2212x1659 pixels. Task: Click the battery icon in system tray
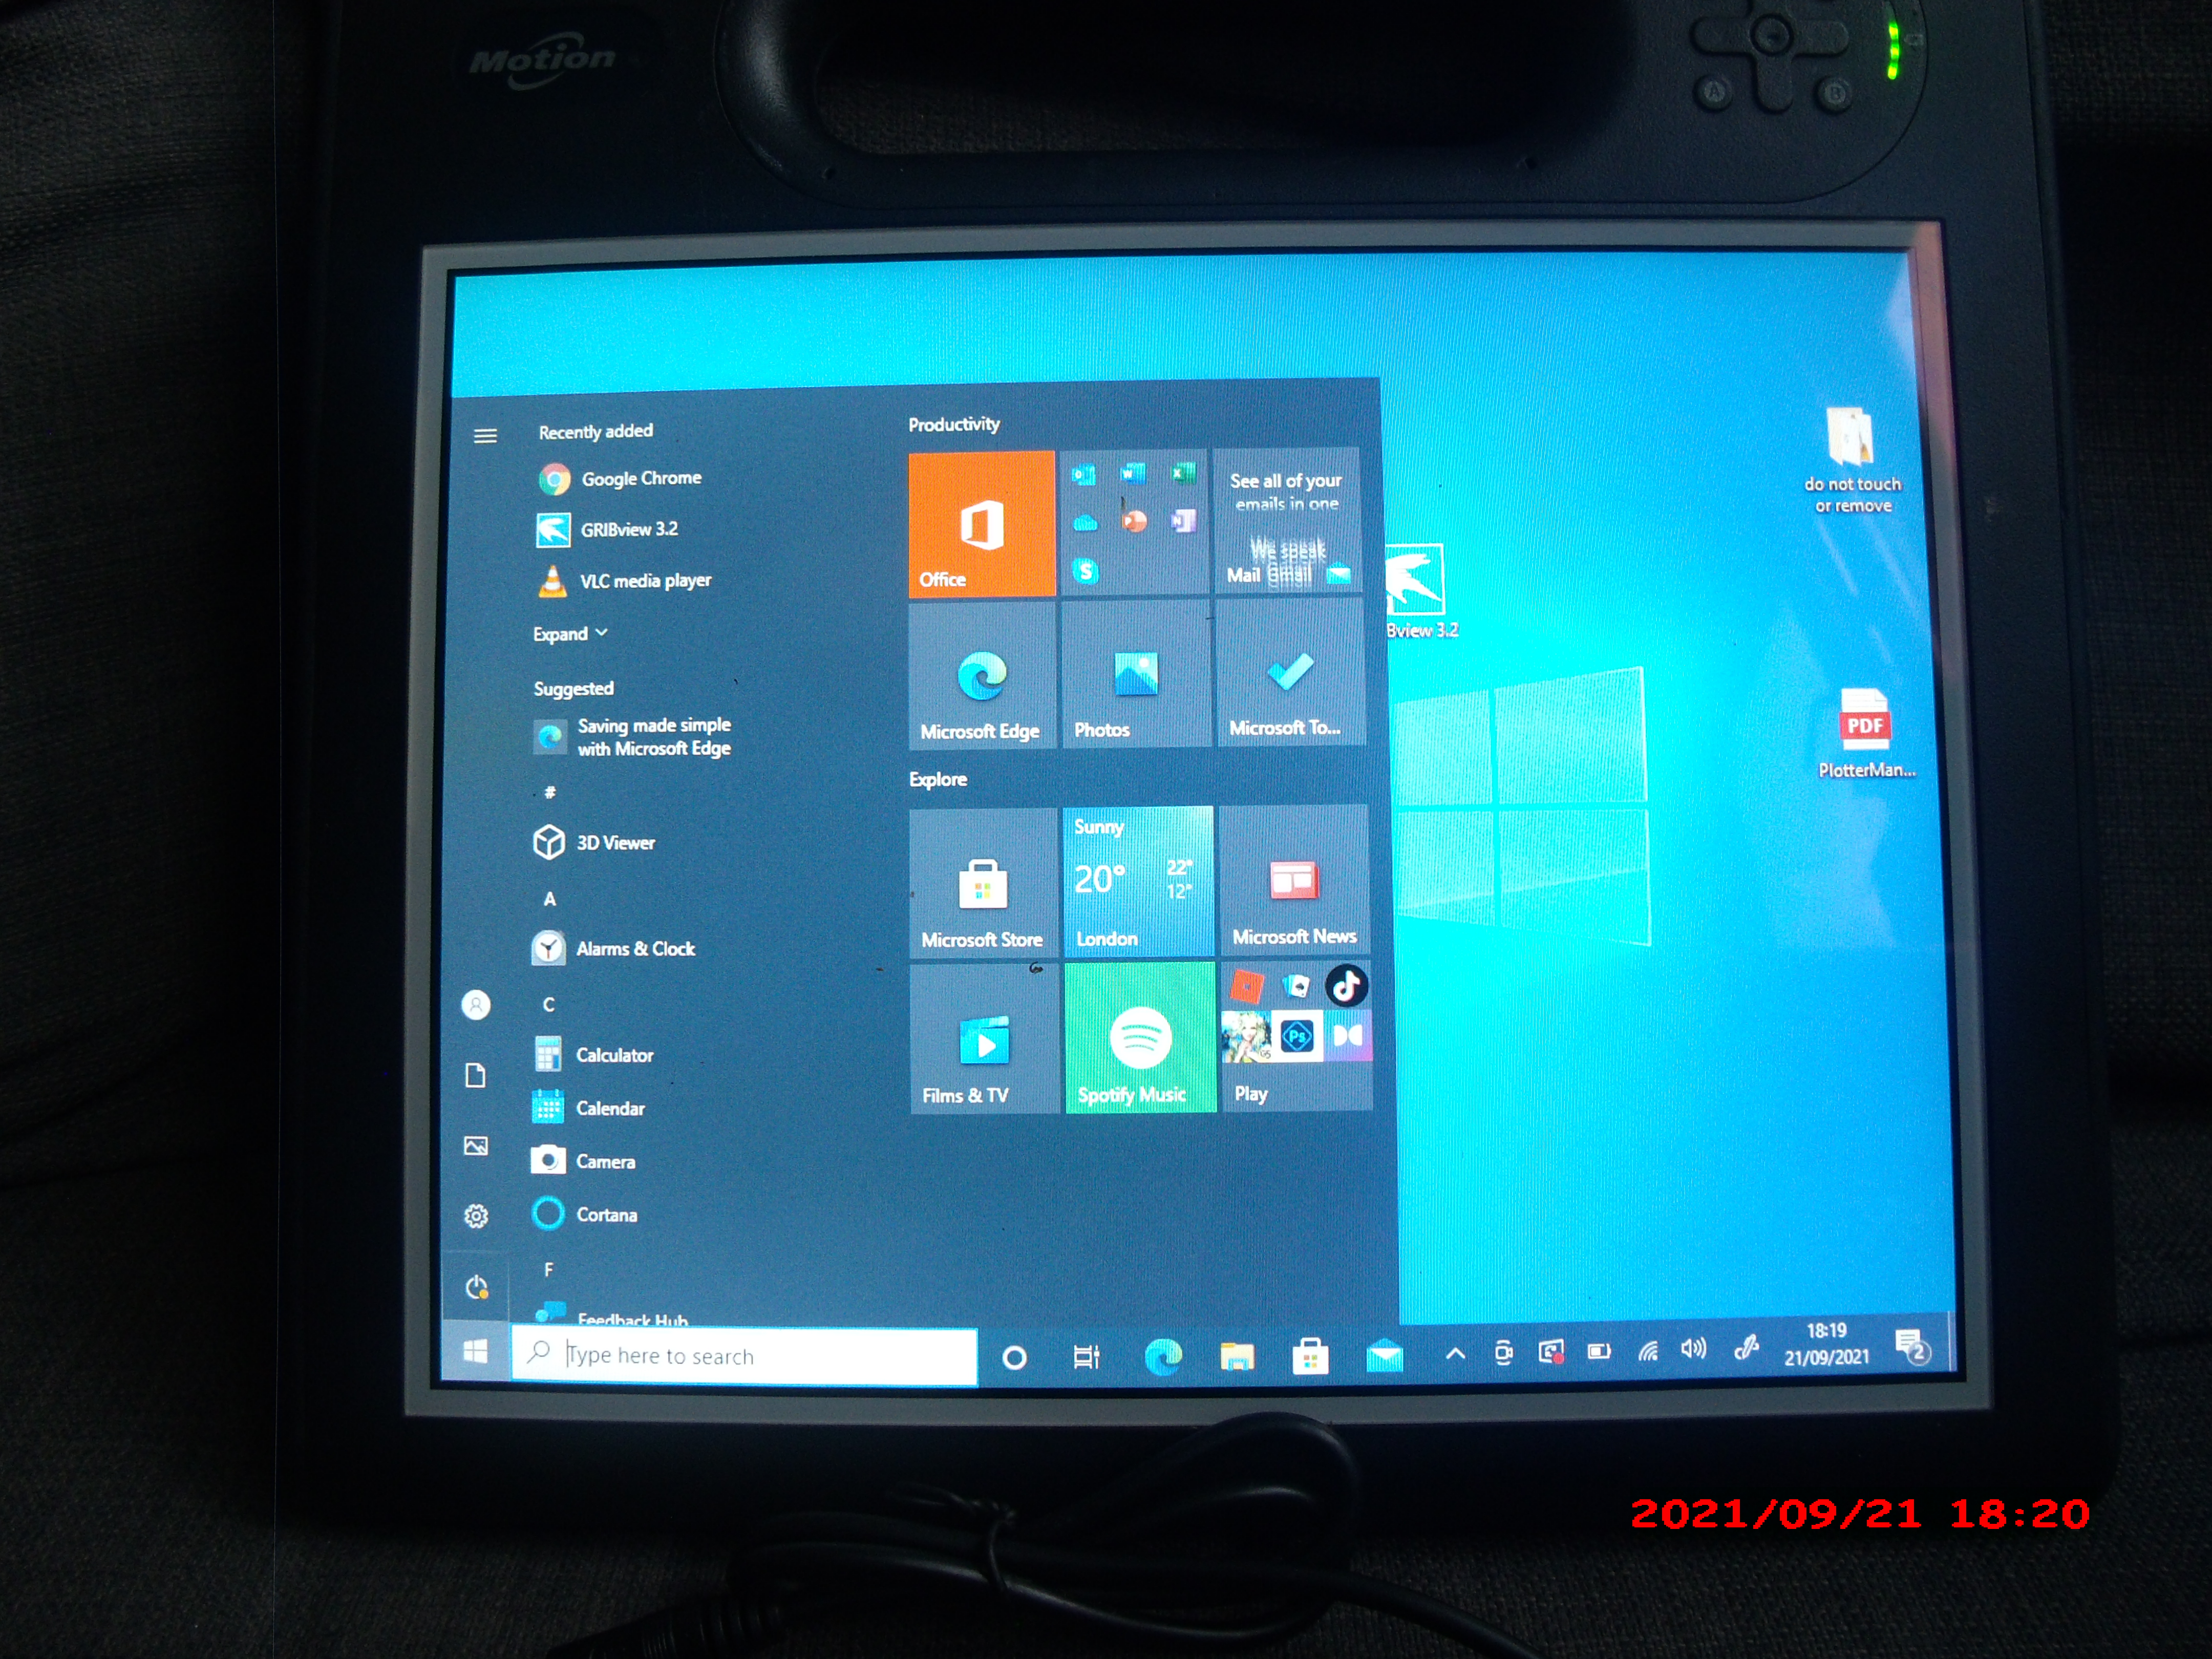pyautogui.click(x=1599, y=1352)
